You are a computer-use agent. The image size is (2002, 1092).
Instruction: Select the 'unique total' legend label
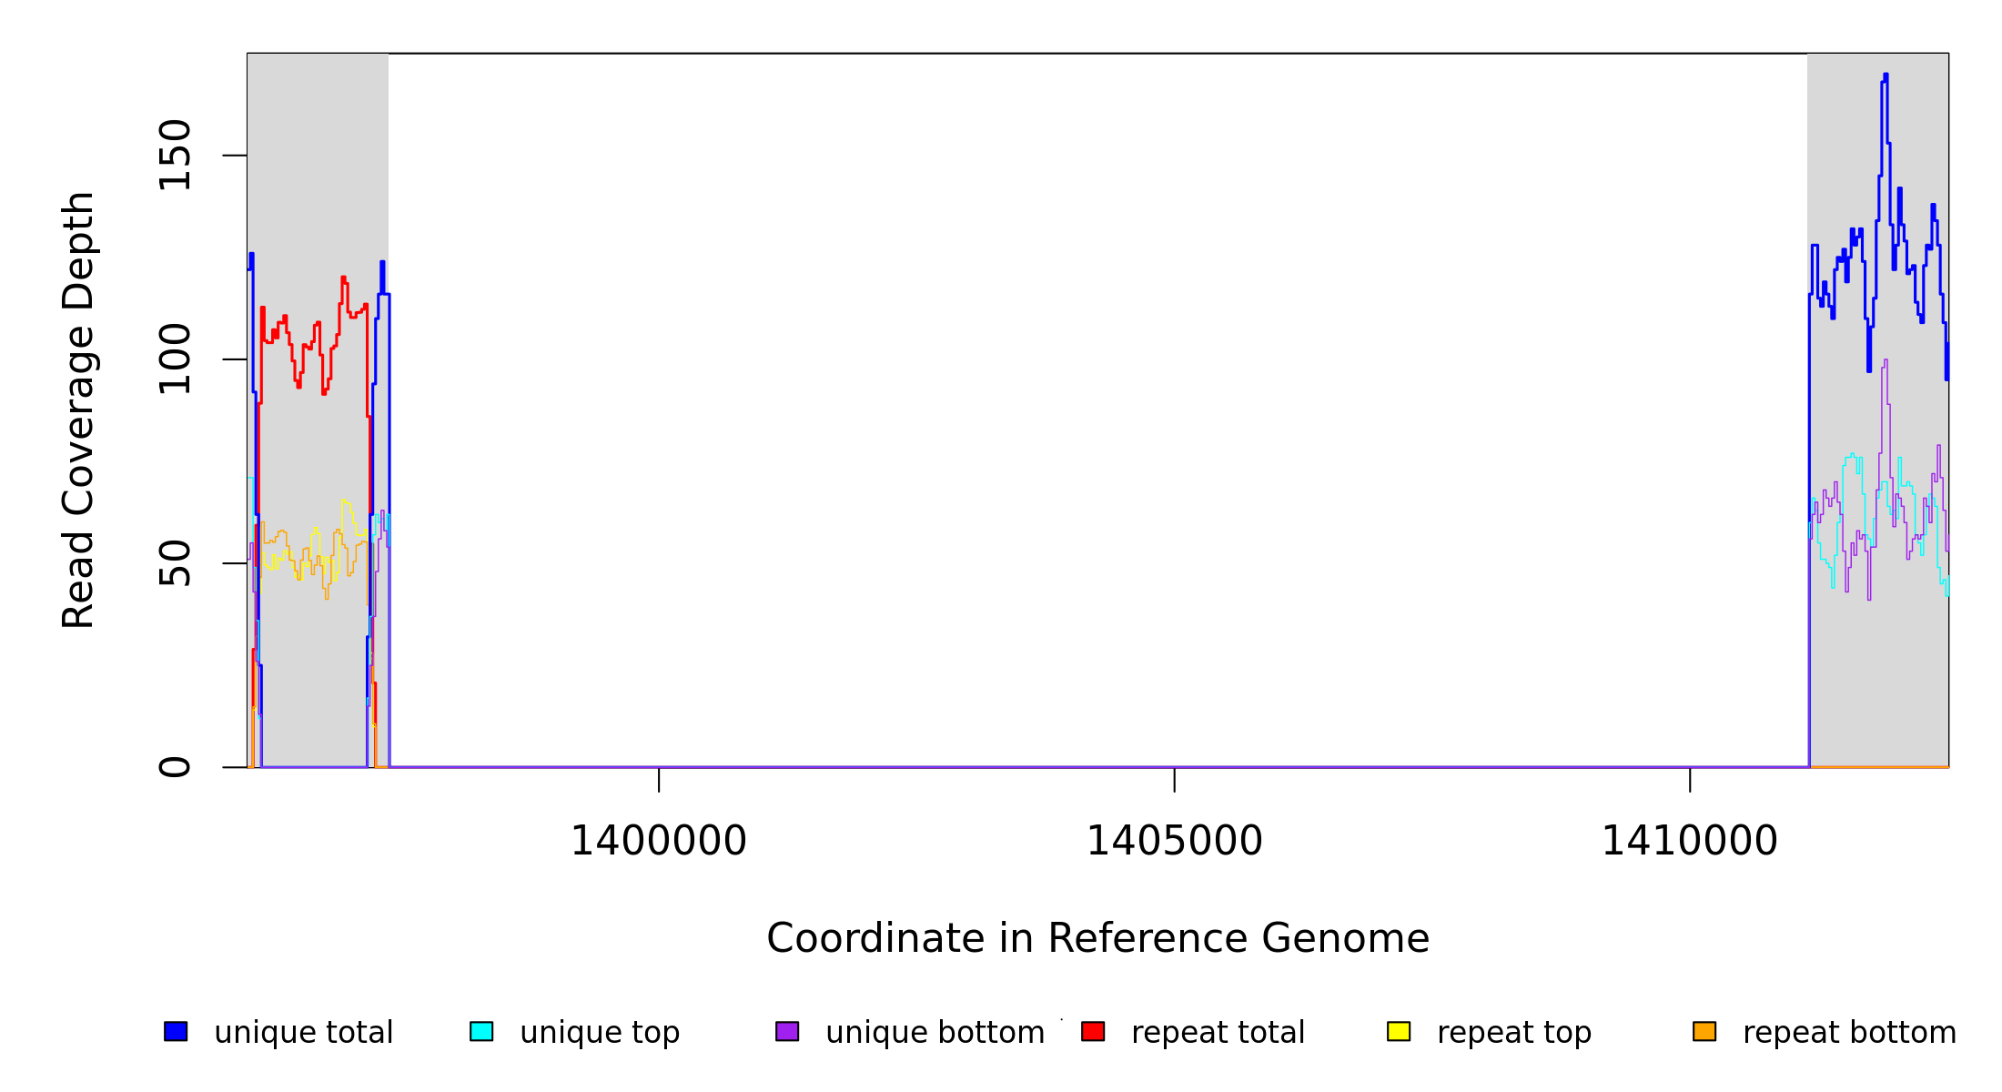pyautogui.click(x=303, y=1033)
